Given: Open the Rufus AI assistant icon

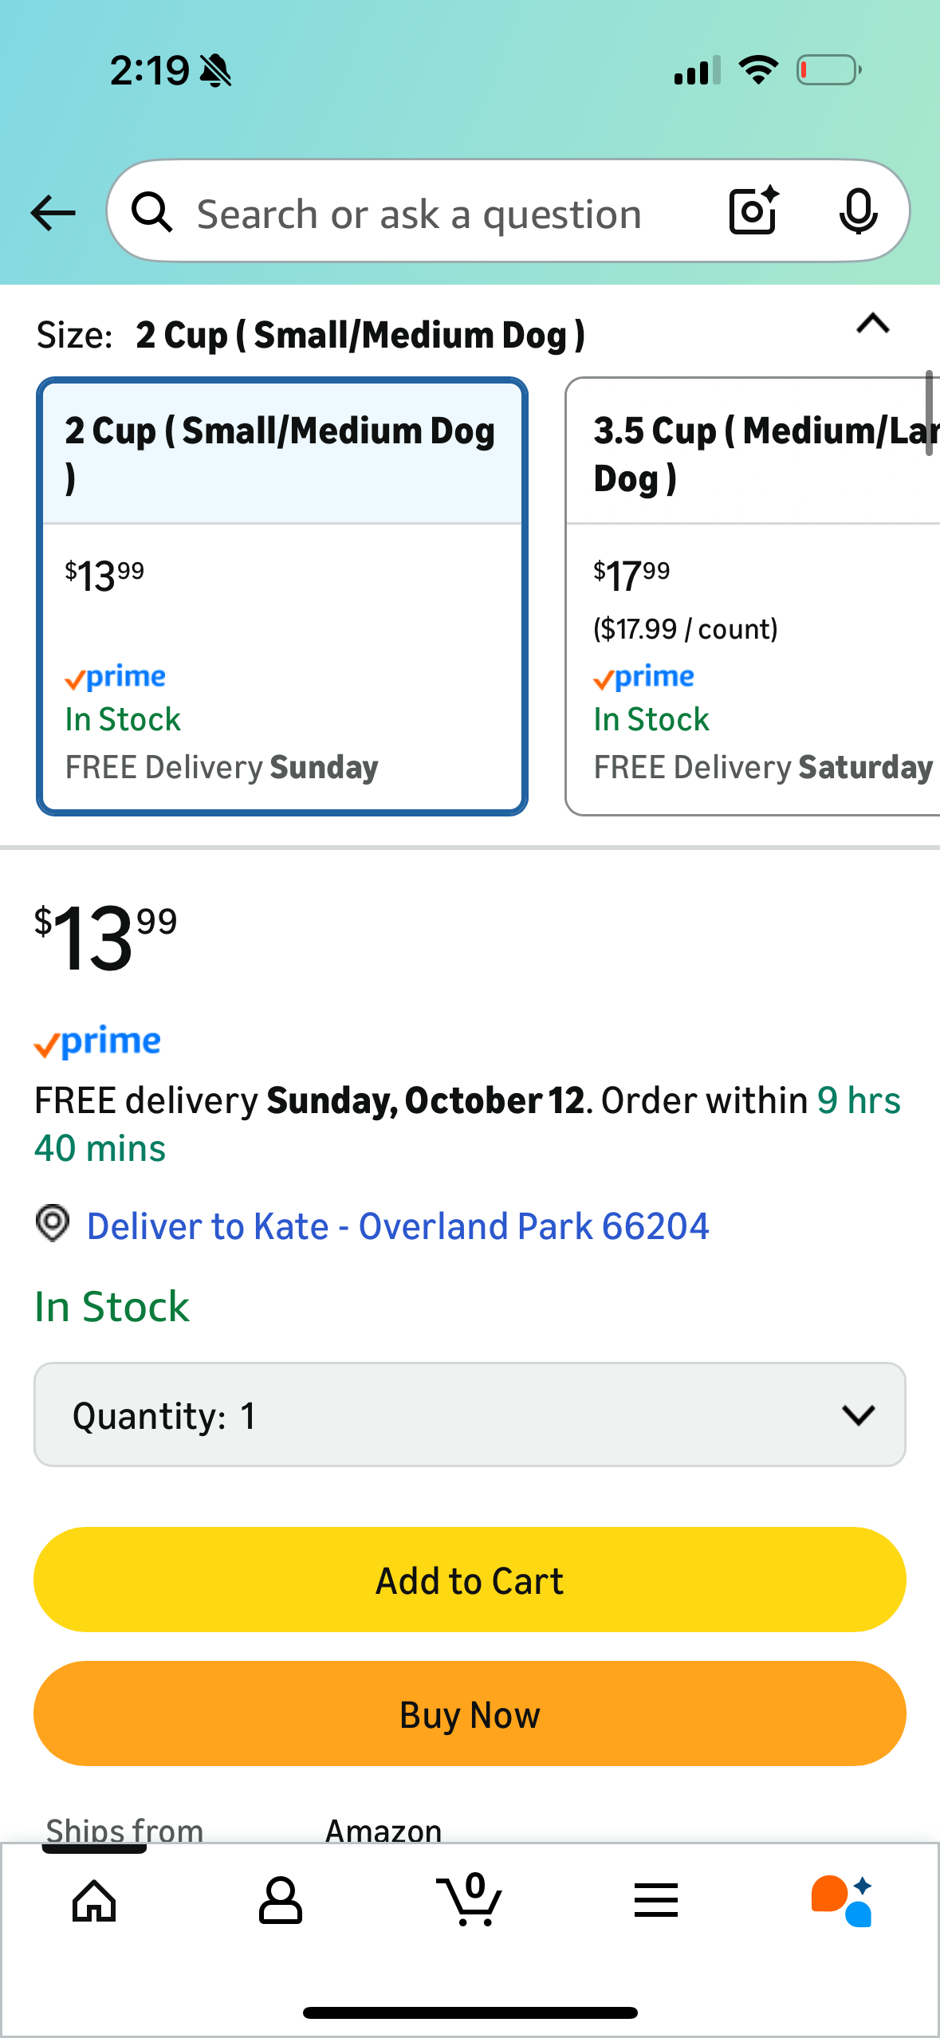Looking at the screenshot, I should pos(842,1901).
